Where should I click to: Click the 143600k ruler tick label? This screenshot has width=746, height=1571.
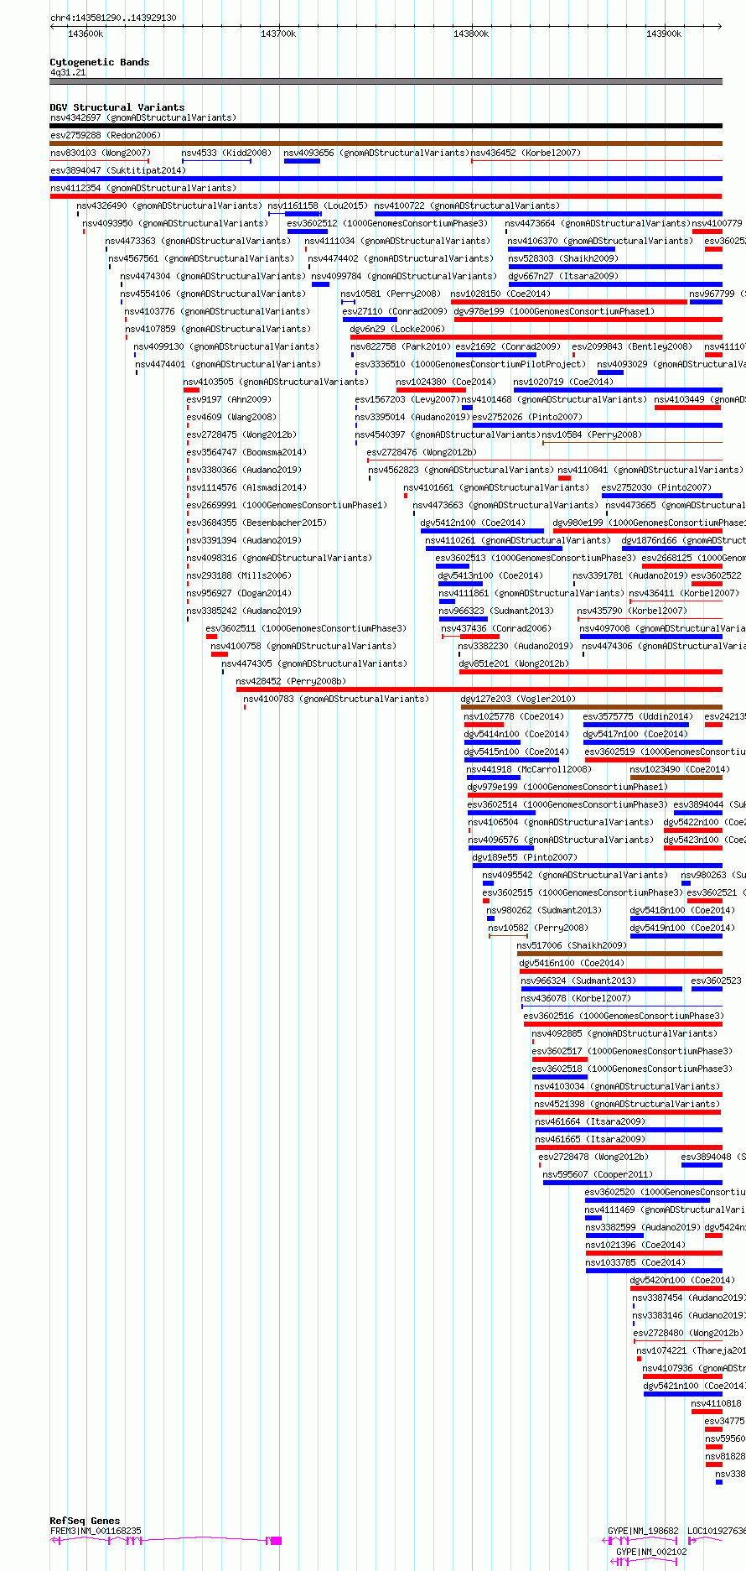click(85, 34)
